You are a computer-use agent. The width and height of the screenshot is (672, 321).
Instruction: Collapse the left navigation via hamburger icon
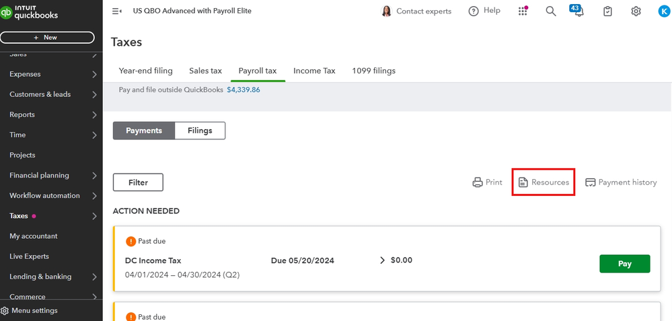point(117,11)
